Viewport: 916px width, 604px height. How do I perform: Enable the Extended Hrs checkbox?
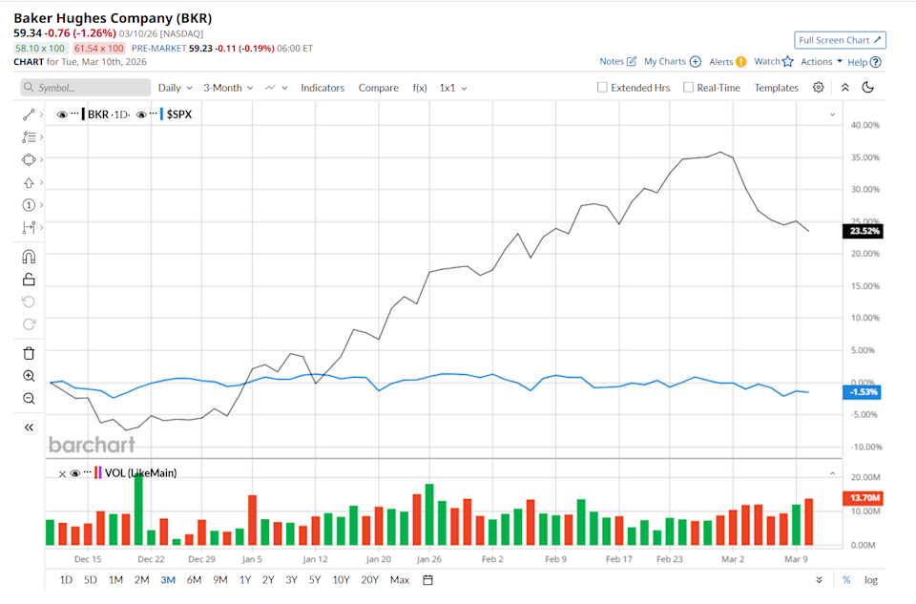(x=602, y=88)
